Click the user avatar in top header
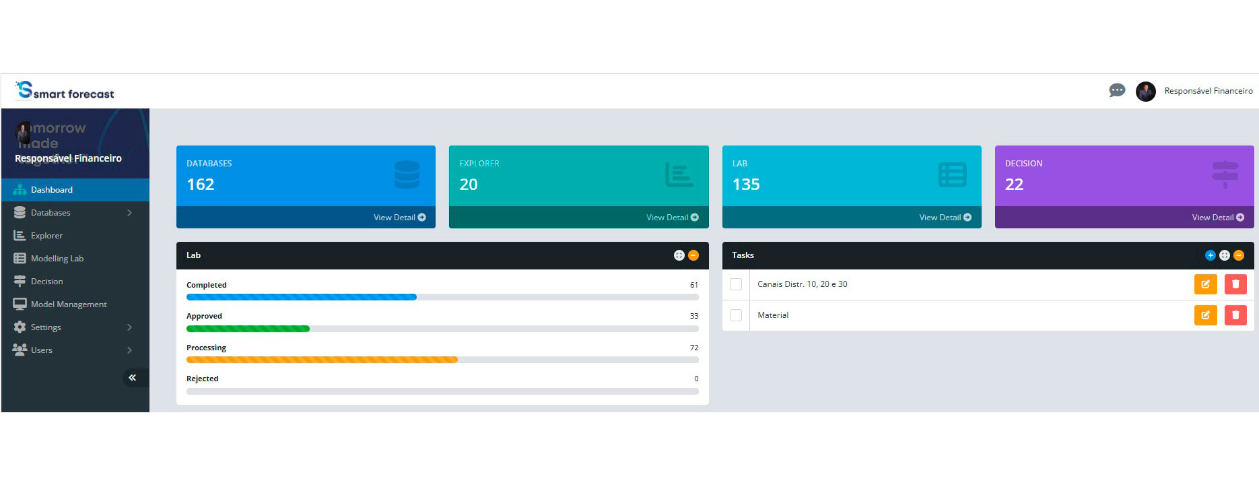 1145,91
